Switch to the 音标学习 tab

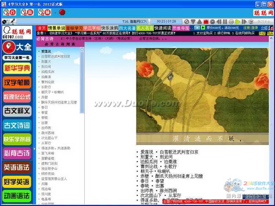click(x=74, y=28)
